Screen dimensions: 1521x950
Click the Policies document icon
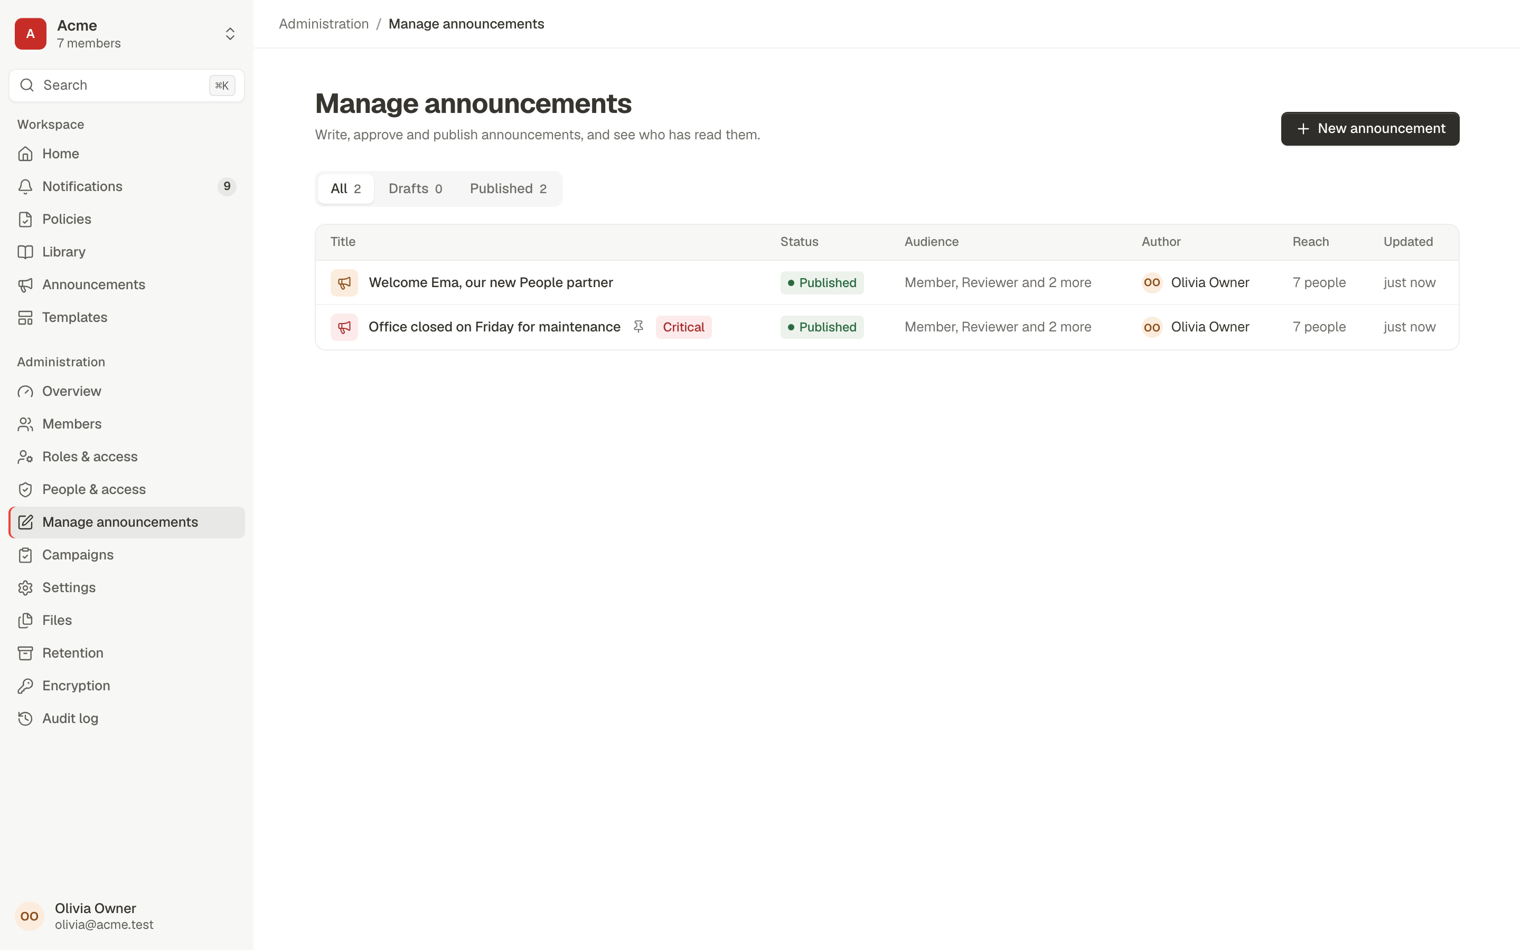coord(25,219)
